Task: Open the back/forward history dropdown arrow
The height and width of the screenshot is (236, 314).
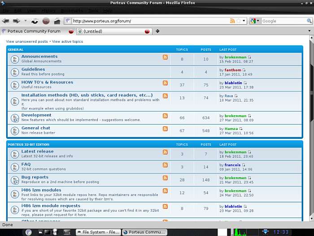Action: (x=25, y=21)
